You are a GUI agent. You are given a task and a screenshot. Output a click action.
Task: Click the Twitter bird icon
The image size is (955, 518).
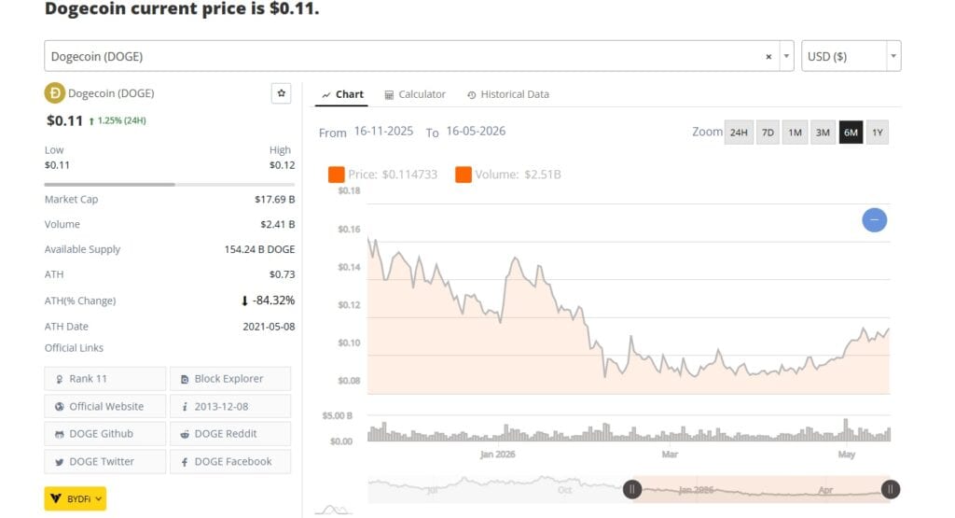(59, 463)
